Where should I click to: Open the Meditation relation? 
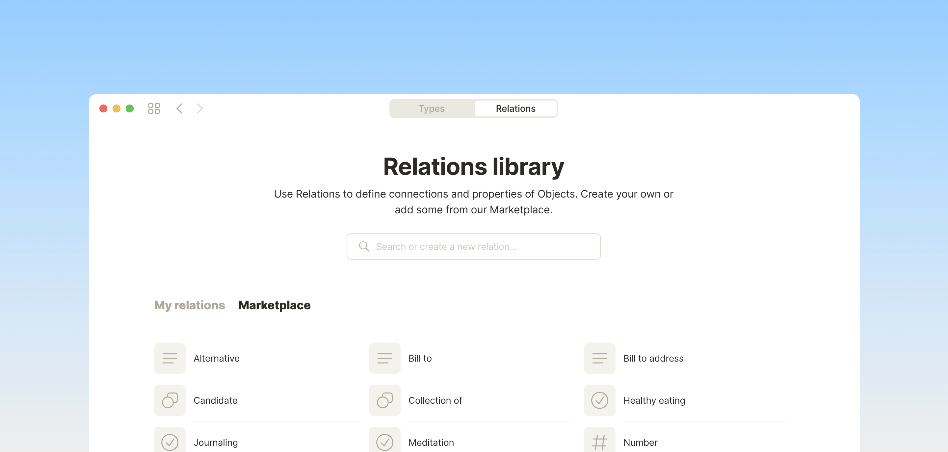[x=471, y=440]
